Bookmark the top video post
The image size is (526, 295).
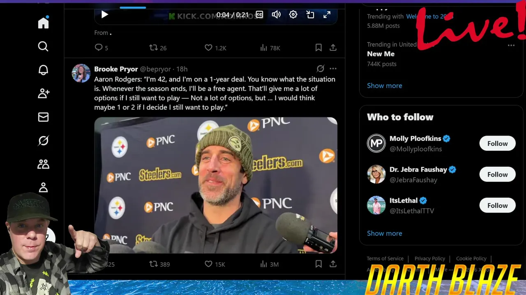318,48
